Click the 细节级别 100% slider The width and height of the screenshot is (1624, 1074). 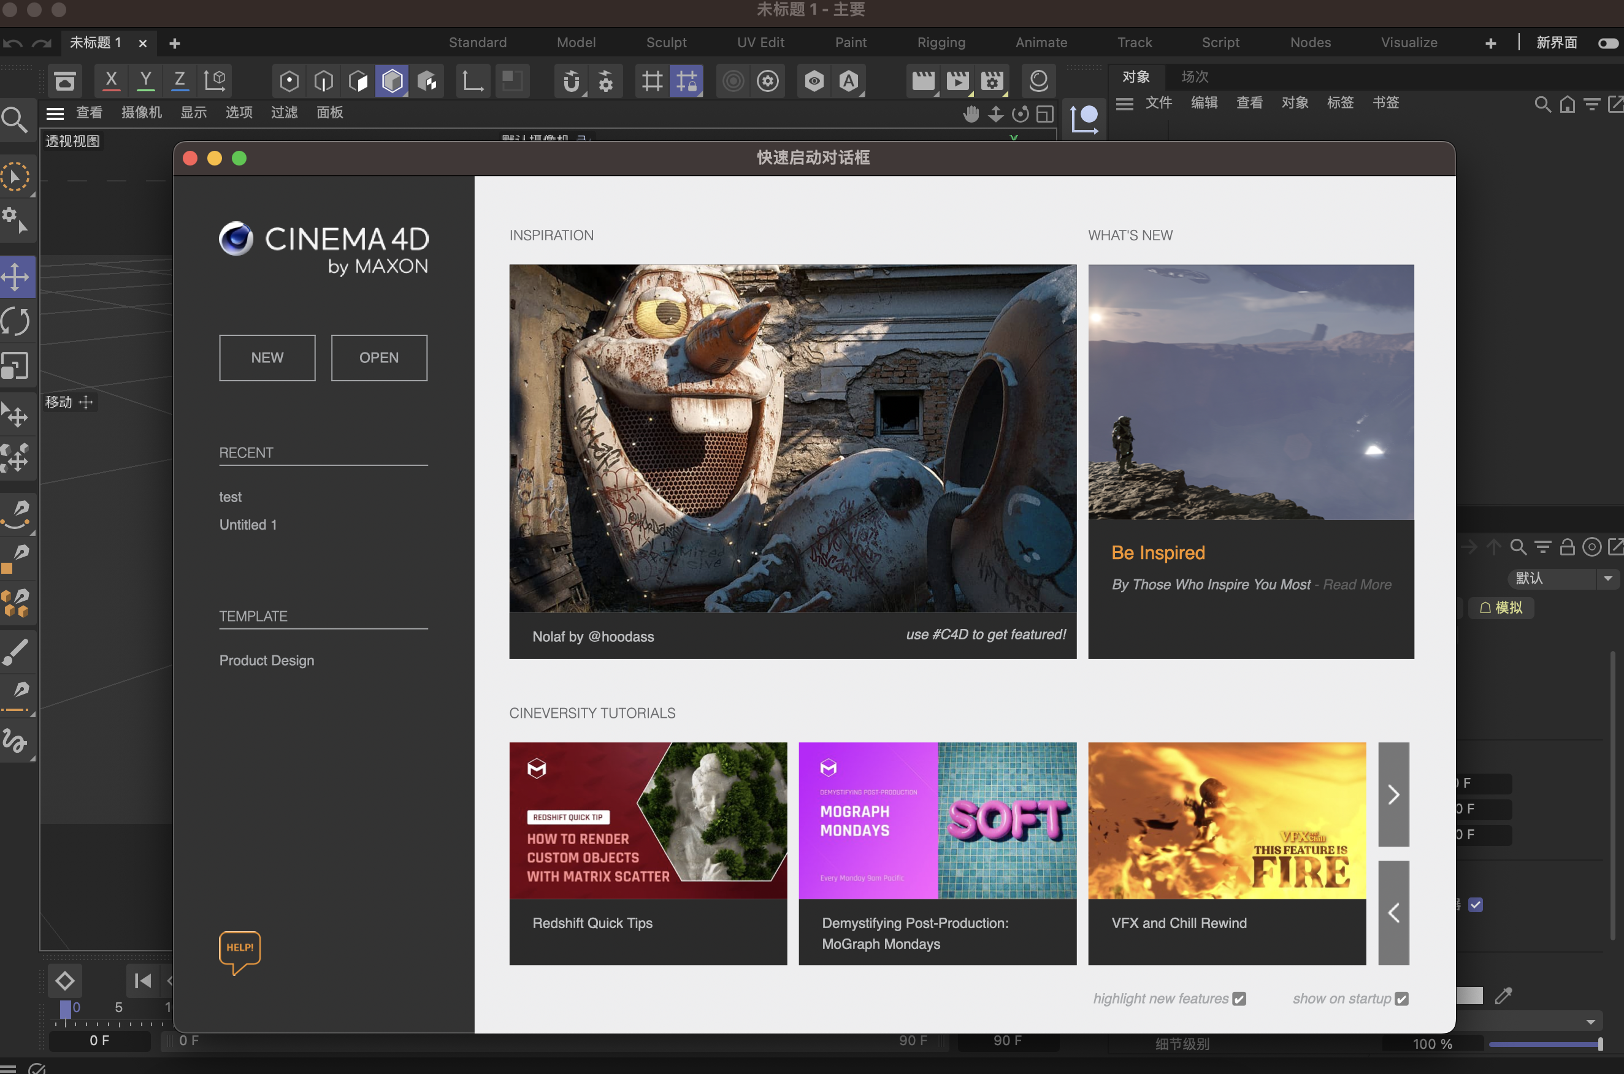[x=1545, y=1044]
